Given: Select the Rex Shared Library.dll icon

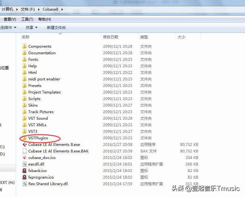Looking at the screenshot, I should click(25, 184).
